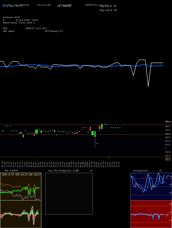Open the MACD histogram chart thumbnail
This screenshot has width=172, height=228.
point(21,214)
